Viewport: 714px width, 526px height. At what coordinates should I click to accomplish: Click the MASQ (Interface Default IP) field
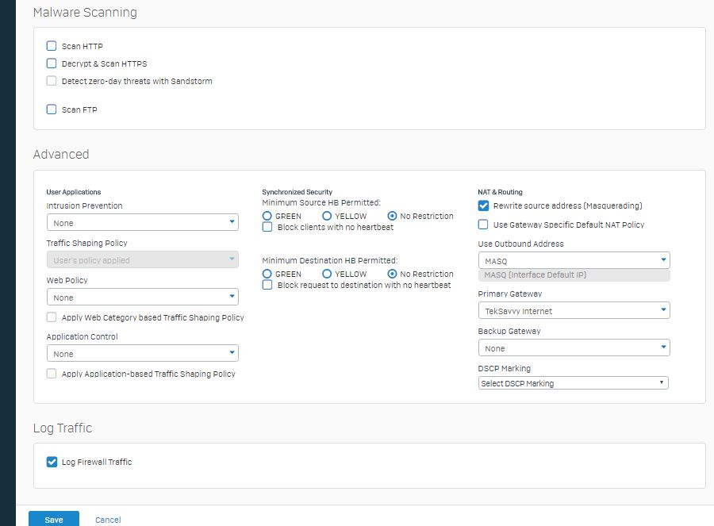(574, 275)
